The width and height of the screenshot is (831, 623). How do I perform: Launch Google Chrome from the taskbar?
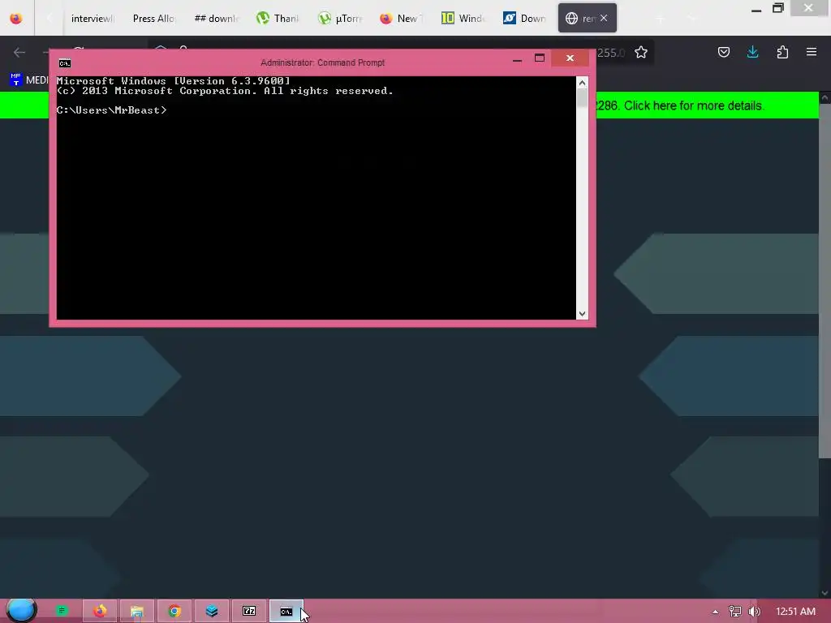pos(174,611)
